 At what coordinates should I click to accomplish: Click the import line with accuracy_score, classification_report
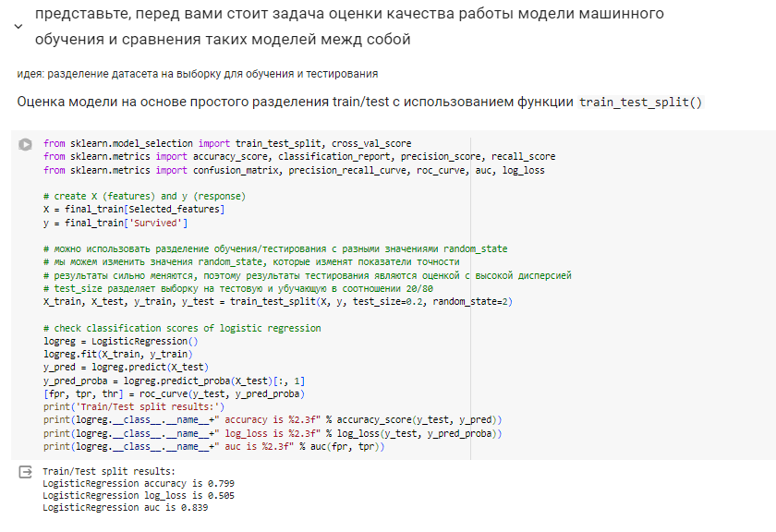point(299,156)
